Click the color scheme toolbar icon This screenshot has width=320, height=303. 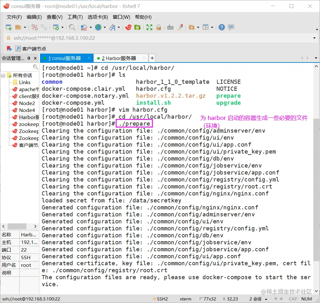[x=84, y=27]
